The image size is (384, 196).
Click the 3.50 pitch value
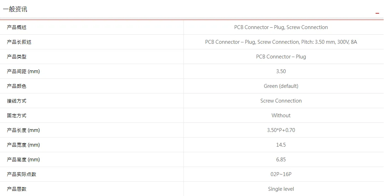pos(281,71)
